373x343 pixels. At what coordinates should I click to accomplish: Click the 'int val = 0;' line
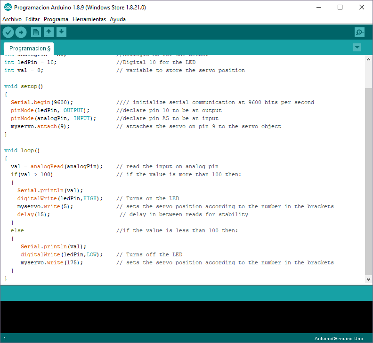tap(24, 71)
